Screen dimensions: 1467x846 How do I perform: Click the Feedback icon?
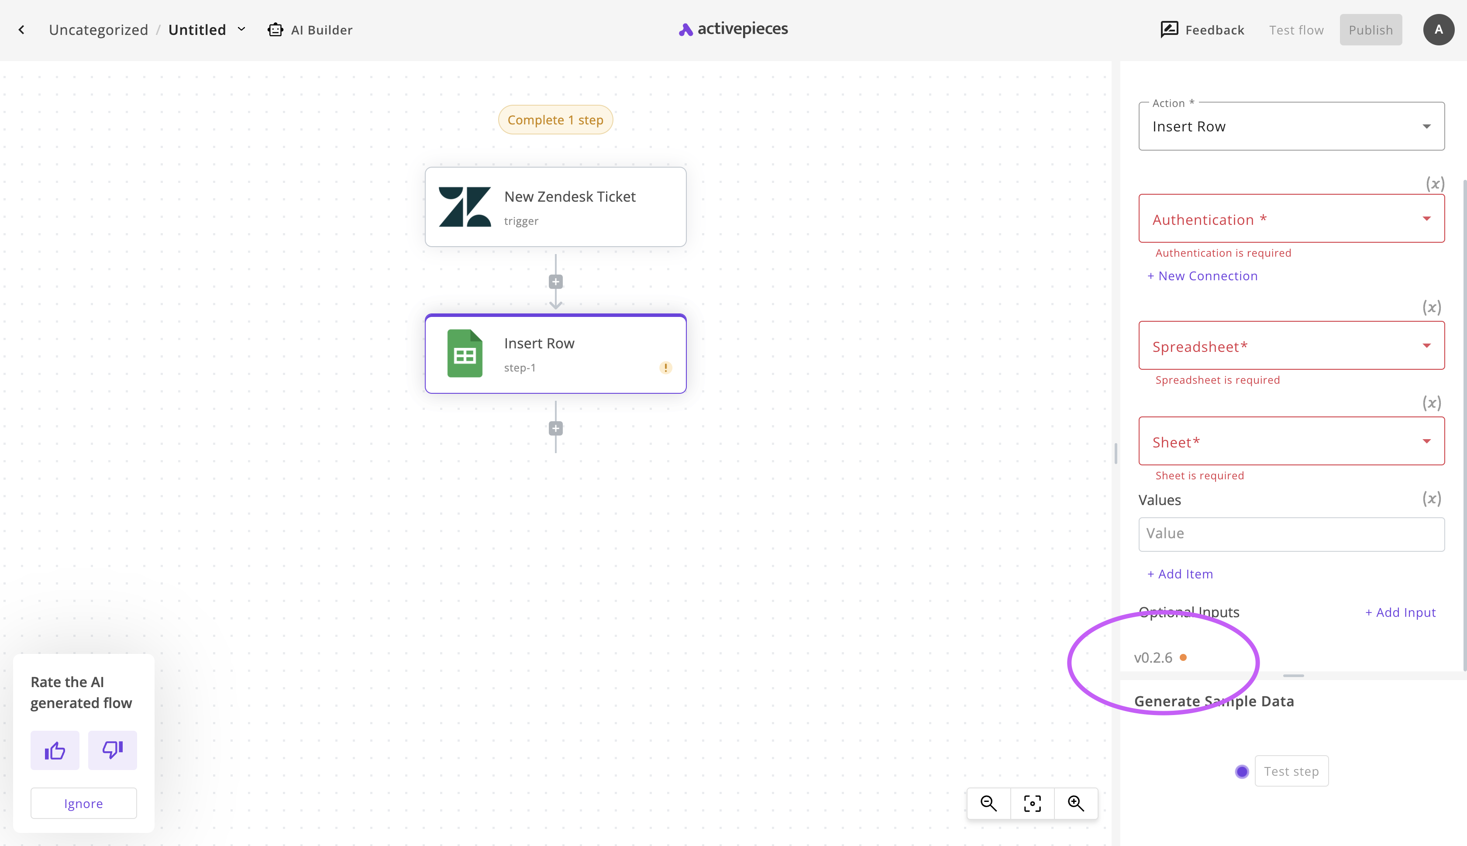pos(1170,29)
